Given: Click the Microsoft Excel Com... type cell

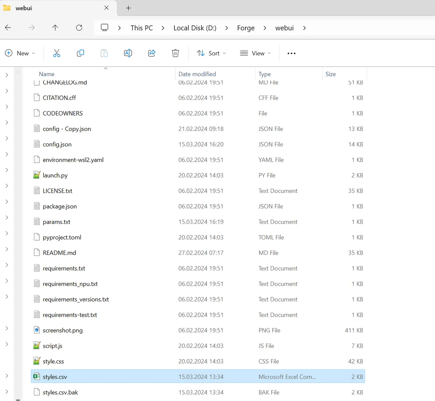Looking at the screenshot, I should click(x=287, y=377).
